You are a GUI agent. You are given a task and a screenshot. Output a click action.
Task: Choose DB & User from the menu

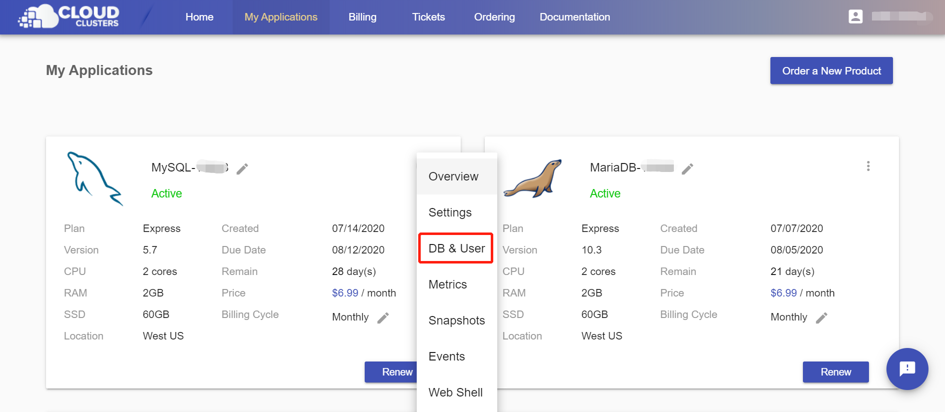pos(457,248)
